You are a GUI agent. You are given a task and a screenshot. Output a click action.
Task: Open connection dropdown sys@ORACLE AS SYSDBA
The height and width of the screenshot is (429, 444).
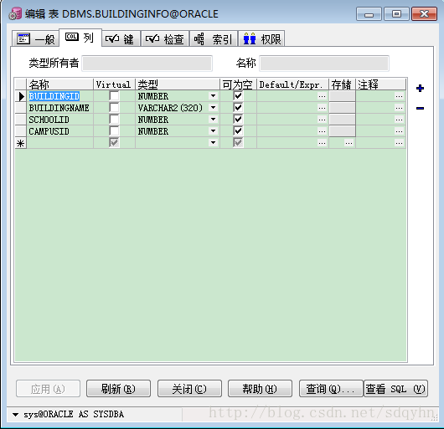click(16, 415)
